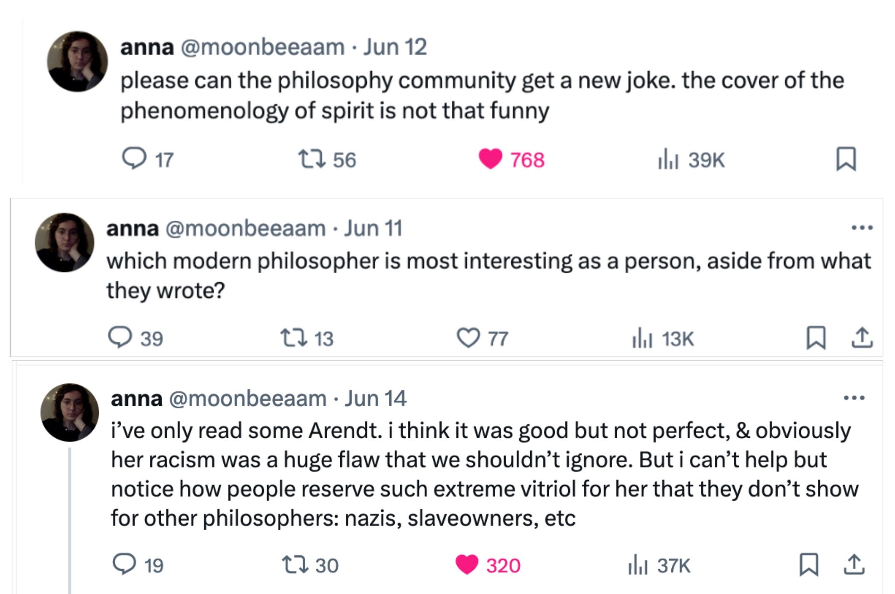Viewport: 895px width, 594px height.
Task: Open more options on the Jun 11 tweet
Action: click(862, 228)
